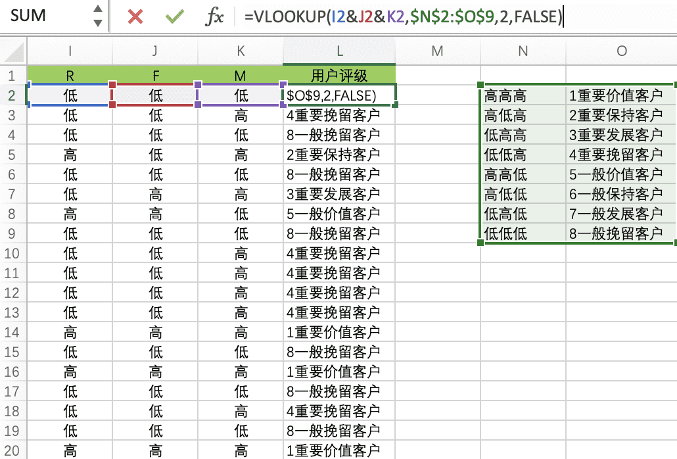Click cell N9 低低低
Viewport: 677px width, 459px height.
[x=523, y=233]
